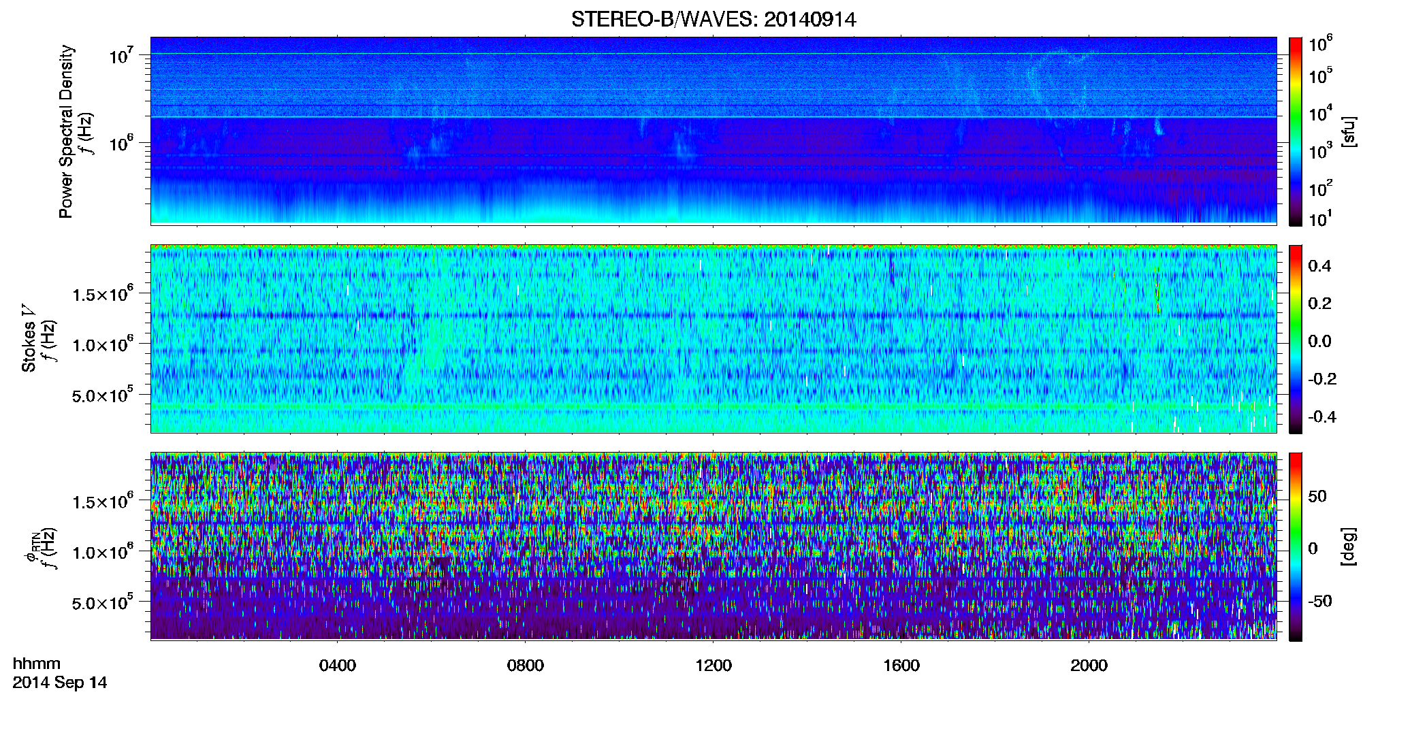1427x735 pixels.
Task: Click the Stokes V colorbar
Action: click(x=1296, y=339)
